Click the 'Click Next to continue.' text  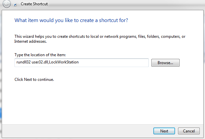click(34, 80)
